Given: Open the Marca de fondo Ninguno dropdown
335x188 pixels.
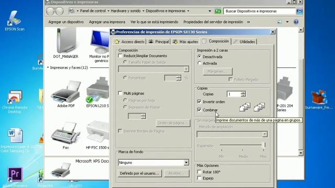Looking at the screenshot, I should pos(186,162).
